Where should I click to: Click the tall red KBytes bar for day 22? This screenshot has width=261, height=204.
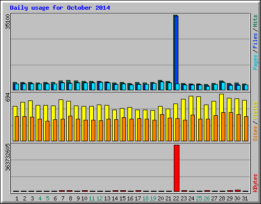pyautogui.click(x=176, y=168)
